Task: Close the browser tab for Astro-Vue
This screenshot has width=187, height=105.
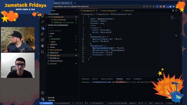Action: 71,3
